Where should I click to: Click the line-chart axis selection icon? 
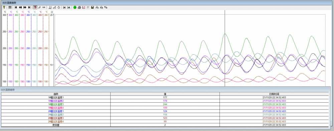tap(54, 7)
